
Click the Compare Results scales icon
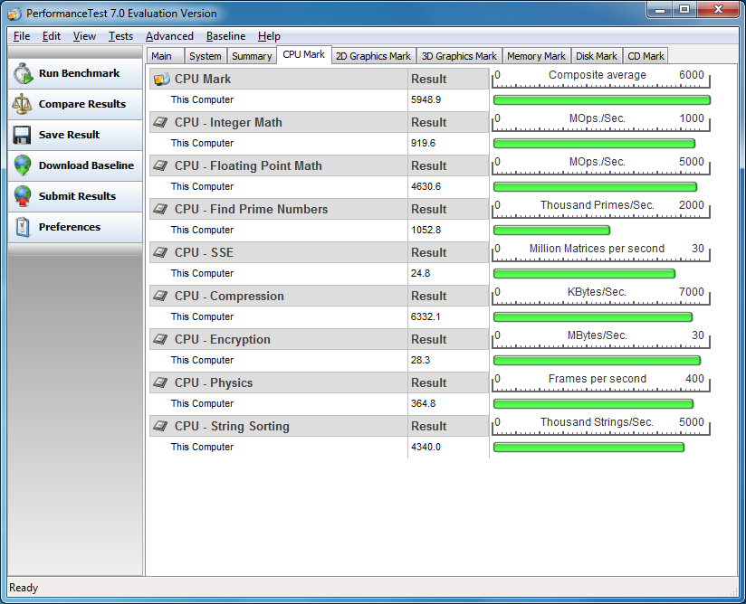(x=22, y=104)
